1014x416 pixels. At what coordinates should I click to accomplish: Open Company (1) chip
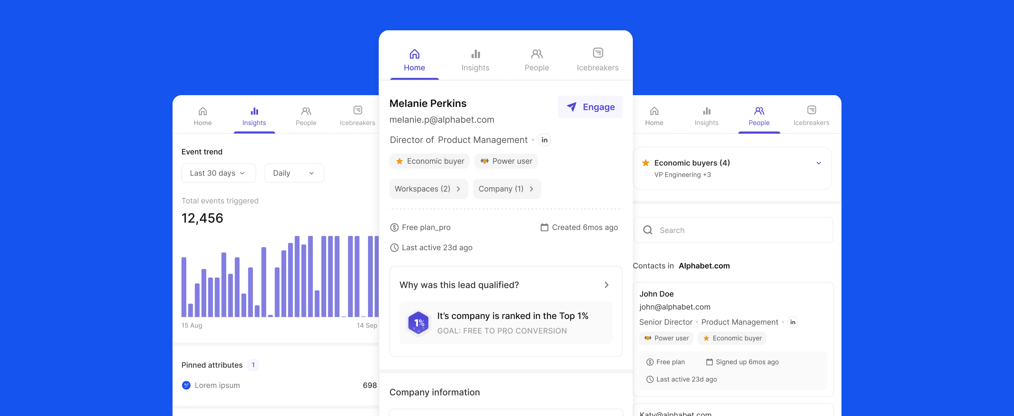507,189
